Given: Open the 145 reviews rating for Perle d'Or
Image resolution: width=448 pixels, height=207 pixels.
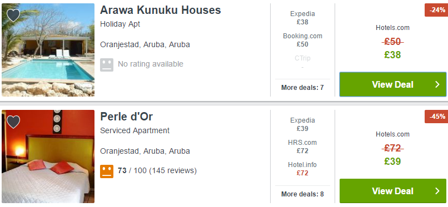Looking at the screenshot, I should (x=157, y=171).
